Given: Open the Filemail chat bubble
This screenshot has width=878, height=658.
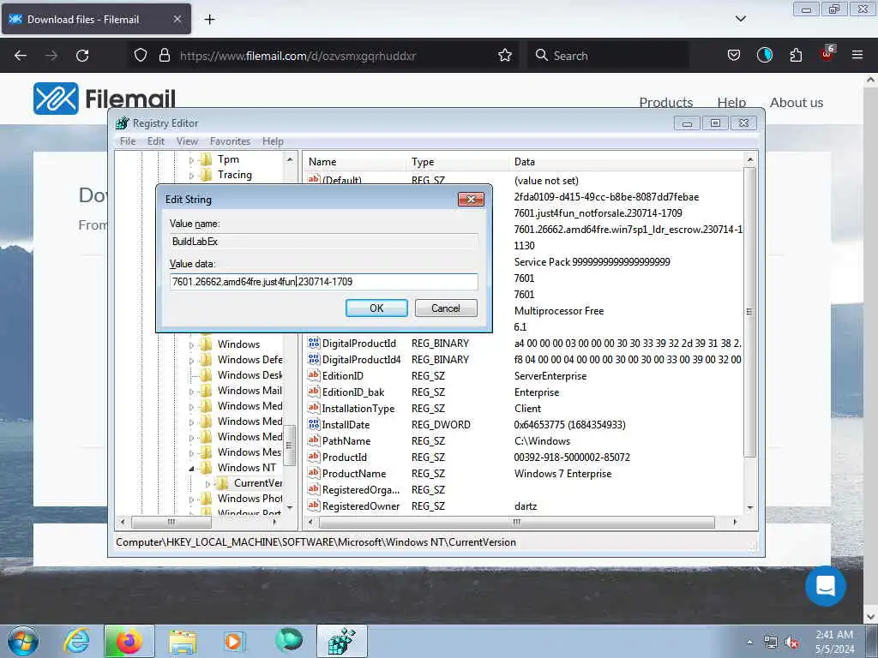Looking at the screenshot, I should click(x=826, y=586).
